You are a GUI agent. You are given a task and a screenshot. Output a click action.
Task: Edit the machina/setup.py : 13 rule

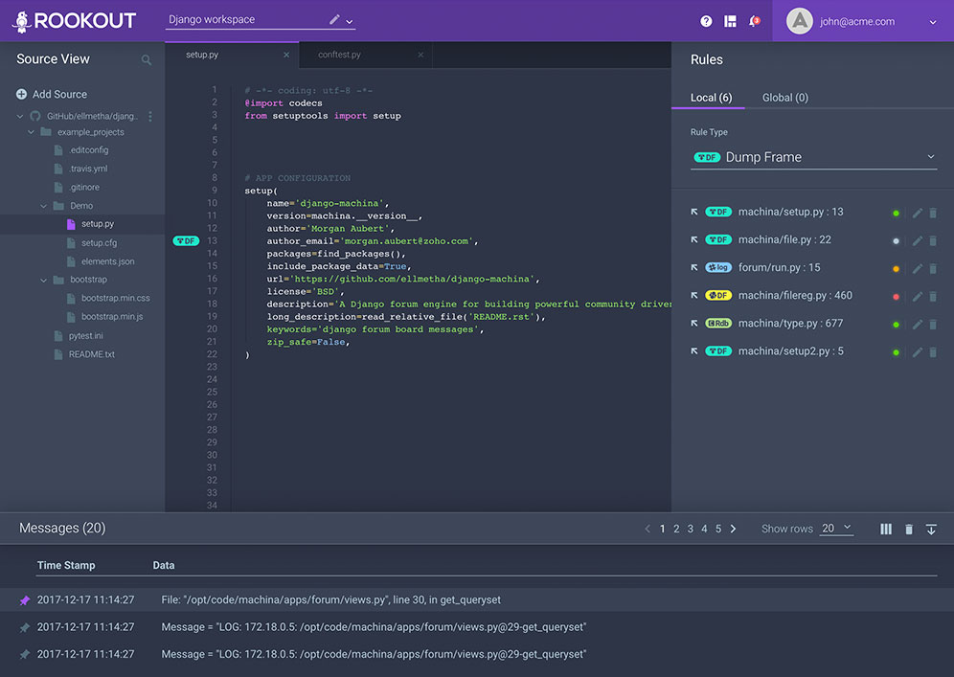917,213
